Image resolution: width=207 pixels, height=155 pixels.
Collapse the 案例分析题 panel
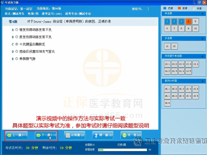pos(202,81)
